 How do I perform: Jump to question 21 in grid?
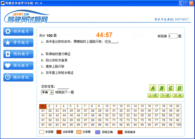tap(43, 111)
